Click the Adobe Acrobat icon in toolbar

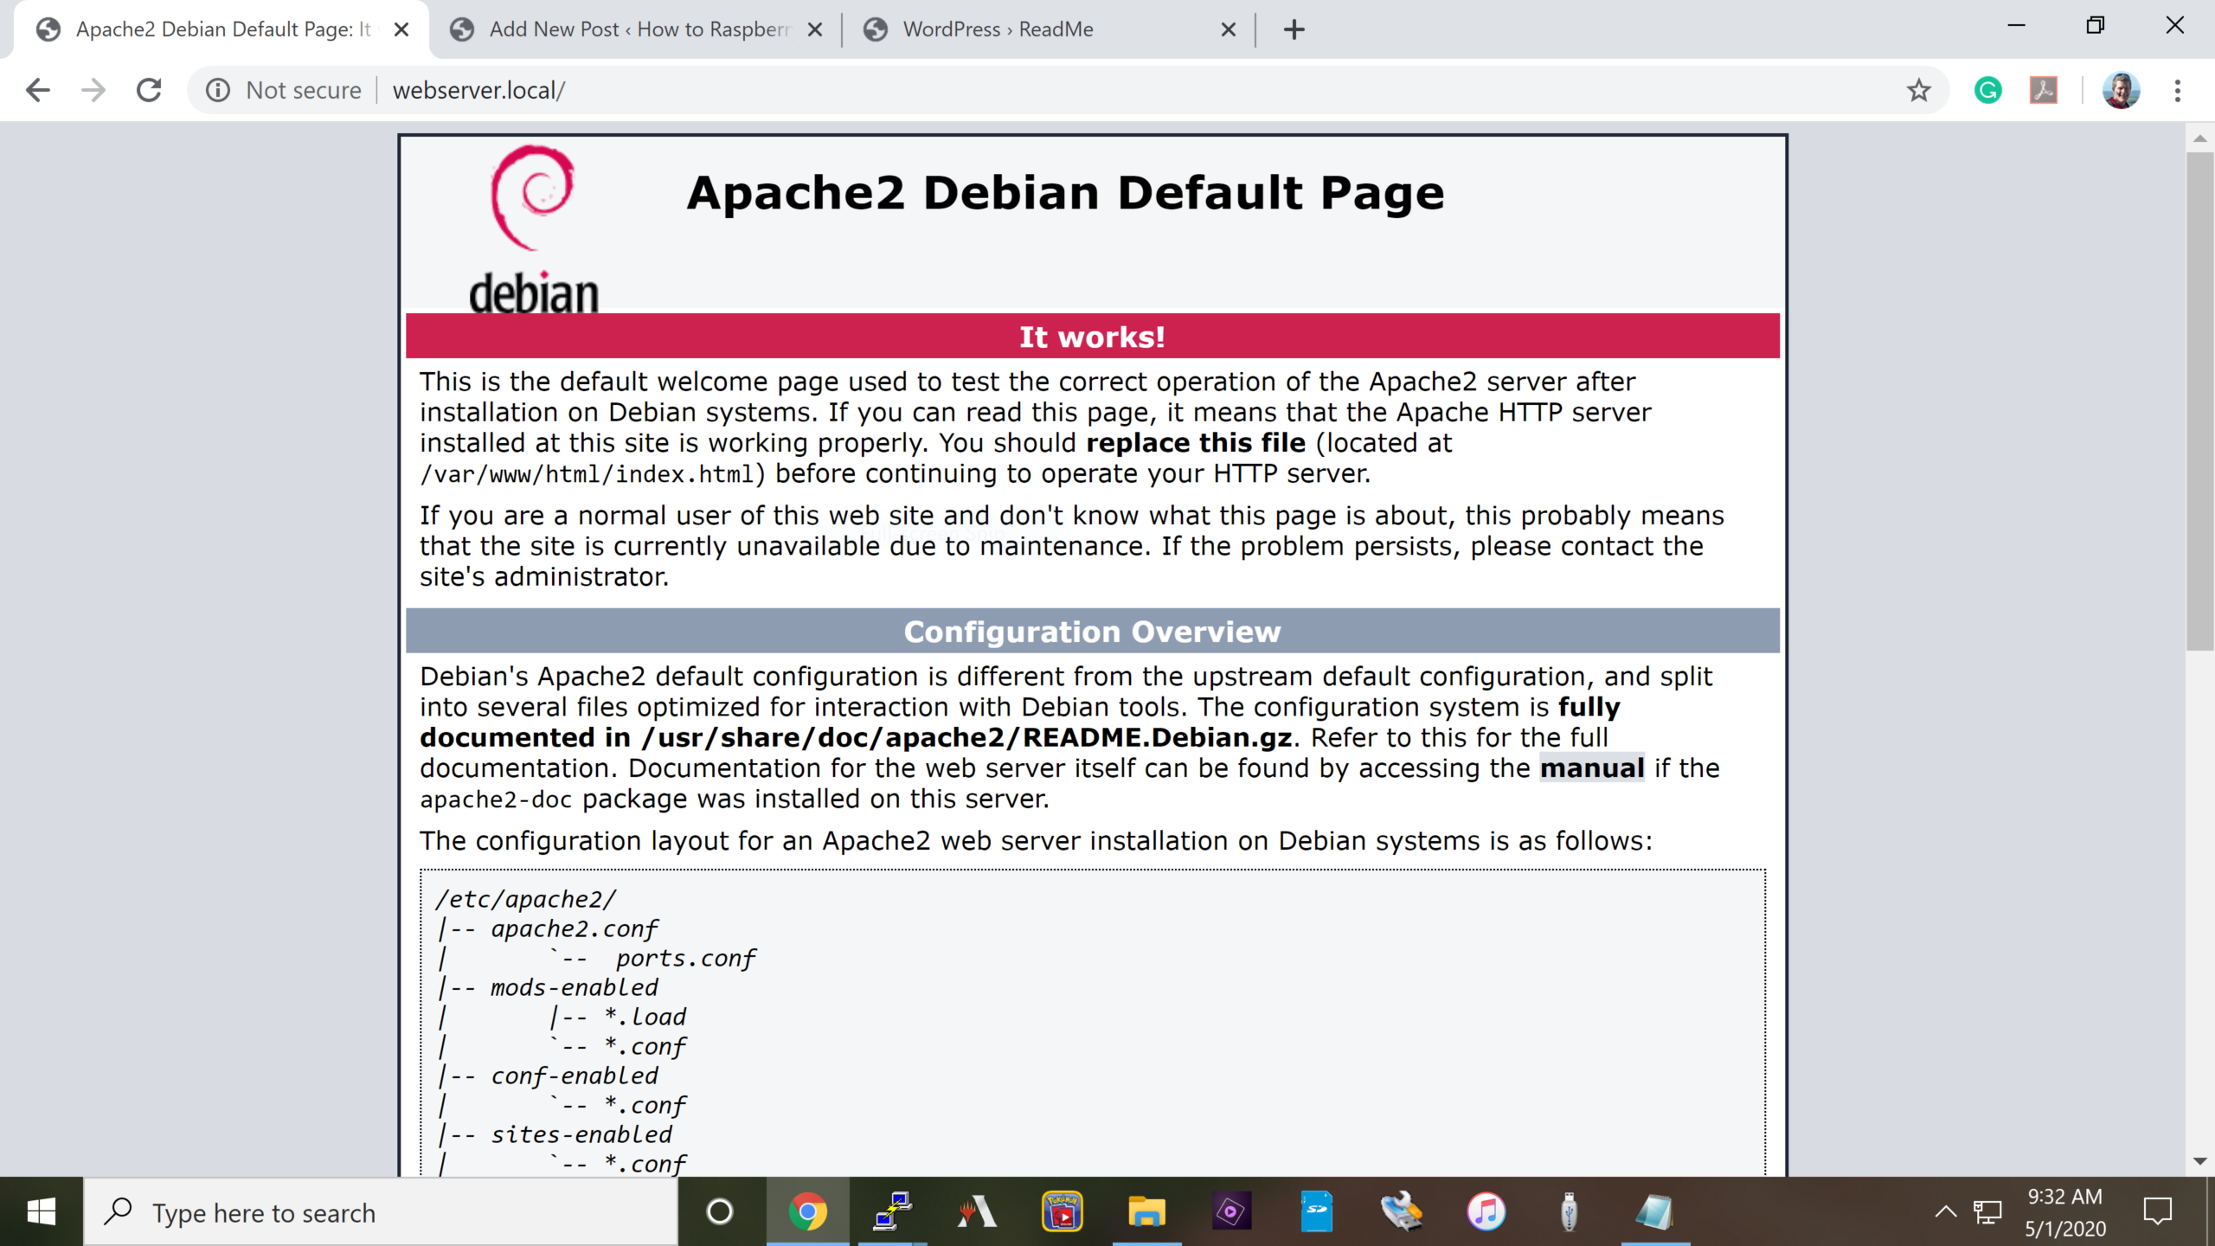(x=2045, y=90)
